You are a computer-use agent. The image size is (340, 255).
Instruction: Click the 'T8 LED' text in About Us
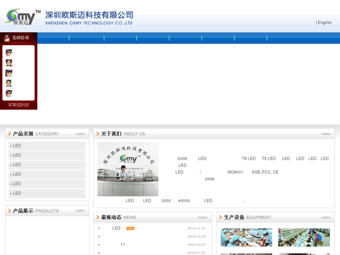[x=249, y=159]
